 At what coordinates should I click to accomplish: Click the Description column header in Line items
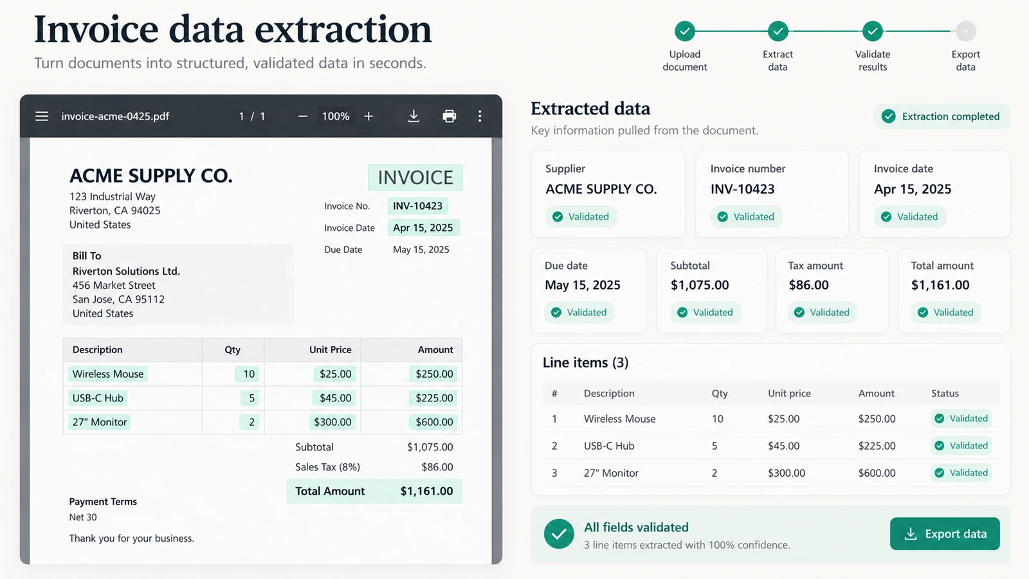[x=609, y=393]
